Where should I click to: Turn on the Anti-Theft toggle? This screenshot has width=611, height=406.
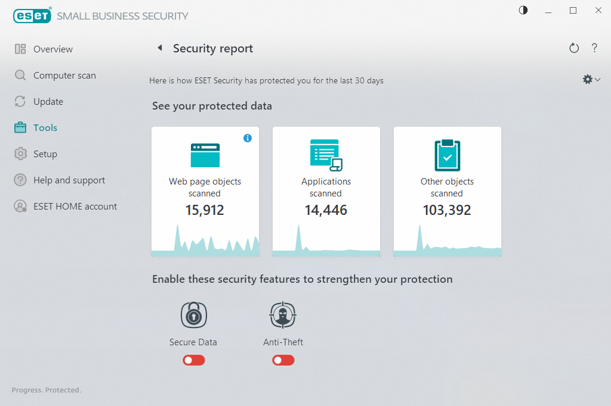point(283,360)
